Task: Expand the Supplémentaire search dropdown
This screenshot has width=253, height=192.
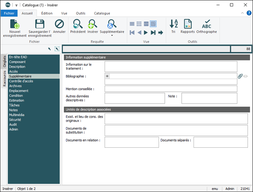Action: [x=112, y=36]
